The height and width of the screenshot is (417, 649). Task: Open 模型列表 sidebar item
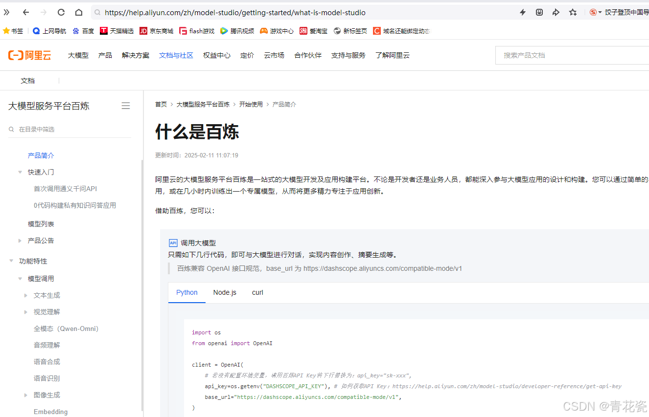(41, 224)
